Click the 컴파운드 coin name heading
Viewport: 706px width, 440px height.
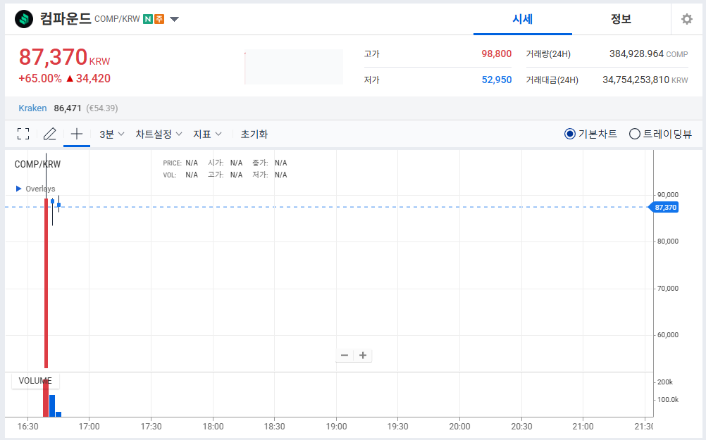click(x=66, y=19)
